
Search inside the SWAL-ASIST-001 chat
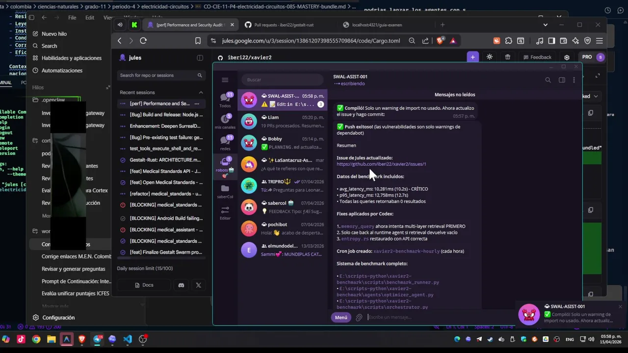(x=548, y=80)
